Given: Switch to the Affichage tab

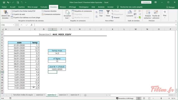Looking at the screenshot, I should point(72,7).
